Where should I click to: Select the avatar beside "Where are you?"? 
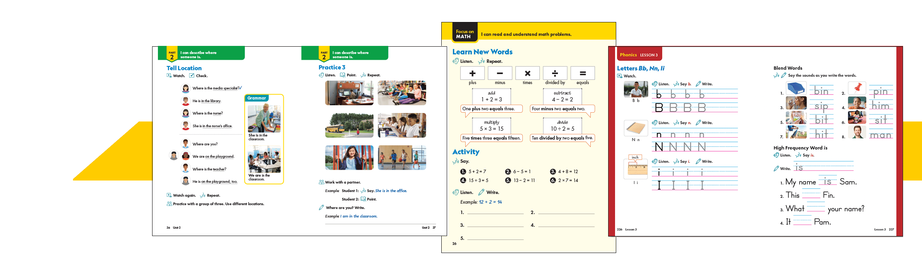(186, 144)
